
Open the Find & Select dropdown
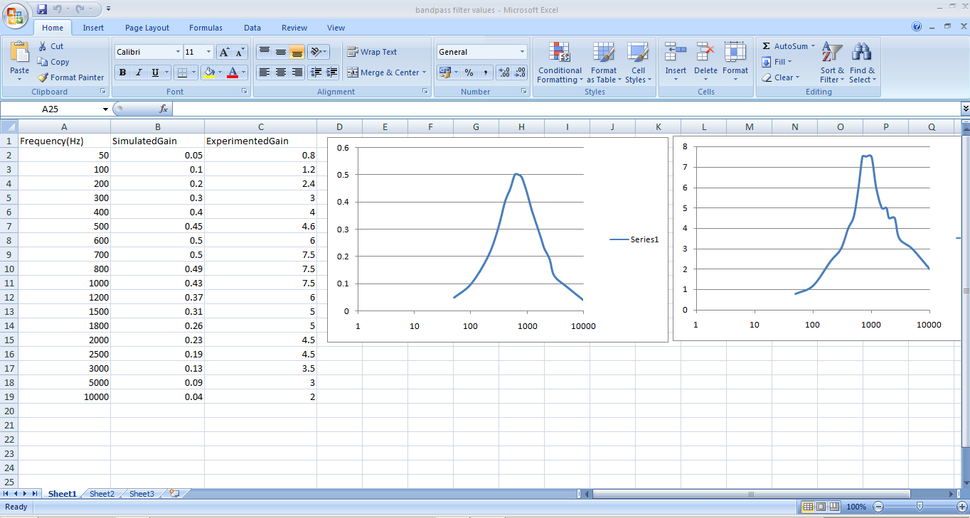point(862,63)
